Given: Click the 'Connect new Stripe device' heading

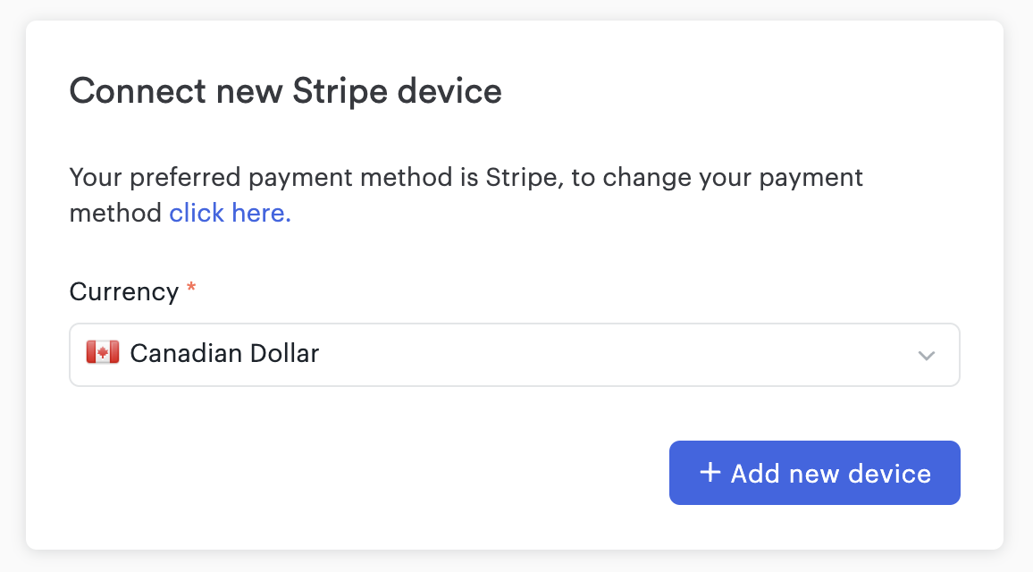Looking at the screenshot, I should click(x=285, y=91).
